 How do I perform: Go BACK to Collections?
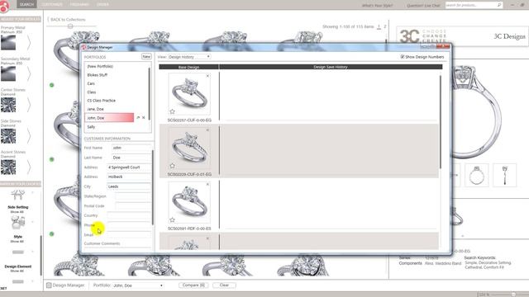coord(68,20)
